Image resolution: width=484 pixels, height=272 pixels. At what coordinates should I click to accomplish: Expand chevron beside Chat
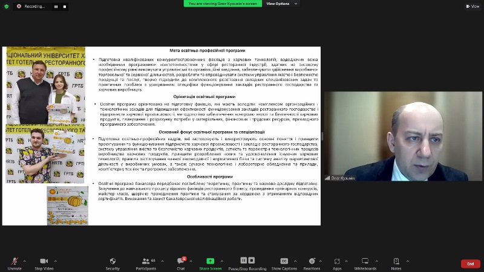[191, 261]
